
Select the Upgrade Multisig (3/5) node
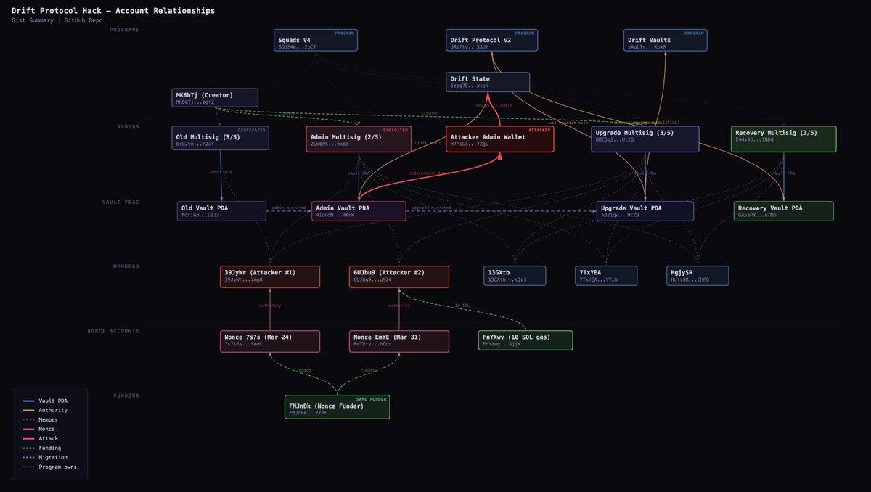tap(645, 139)
